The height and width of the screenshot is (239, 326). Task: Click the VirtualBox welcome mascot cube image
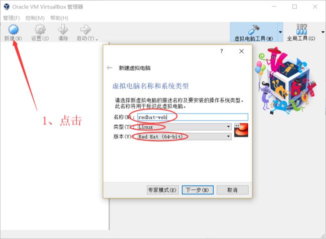click(286, 81)
